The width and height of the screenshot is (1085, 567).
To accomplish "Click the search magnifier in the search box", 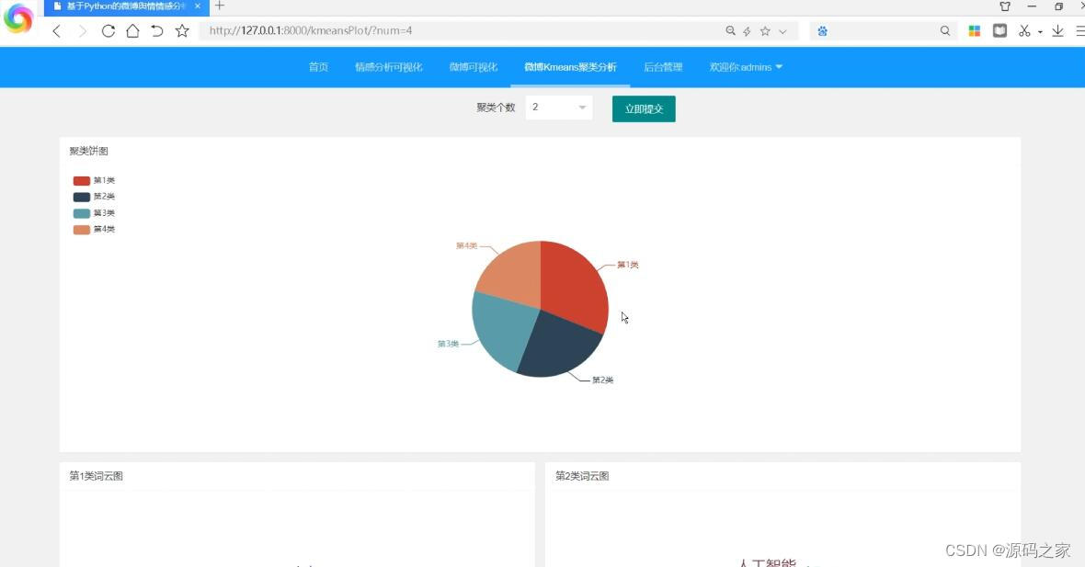I will point(945,31).
